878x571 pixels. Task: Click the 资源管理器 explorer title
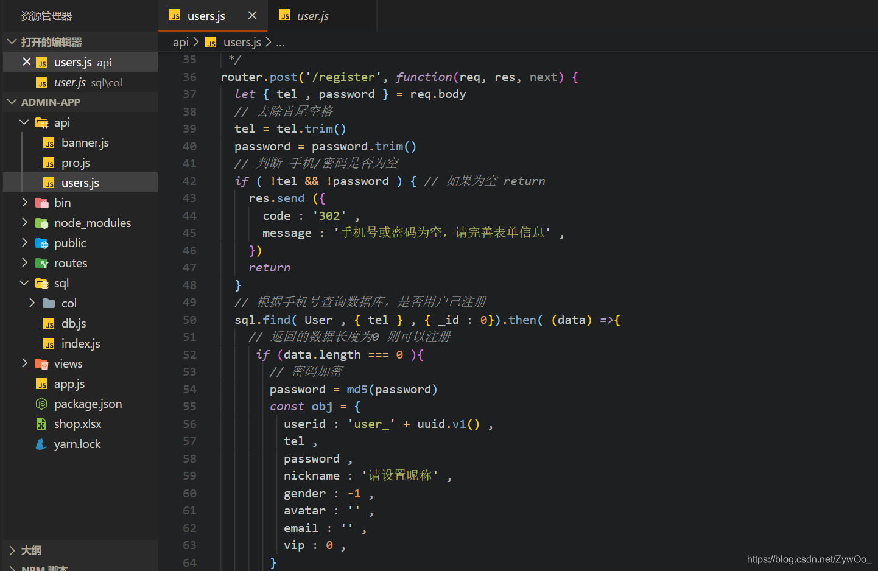click(x=46, y=16)
